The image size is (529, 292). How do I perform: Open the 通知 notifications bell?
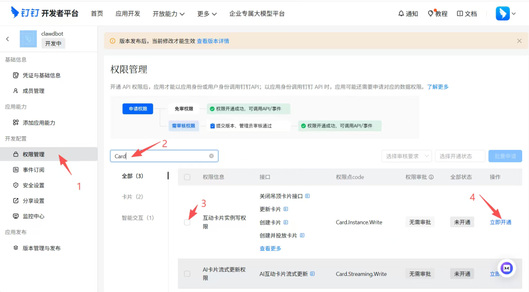pyautogui.click(x=408, y=14)
